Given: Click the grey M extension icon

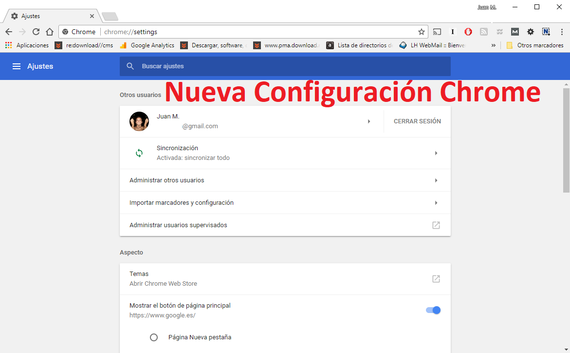Looking at the screenshot, I should pos(515,32).
